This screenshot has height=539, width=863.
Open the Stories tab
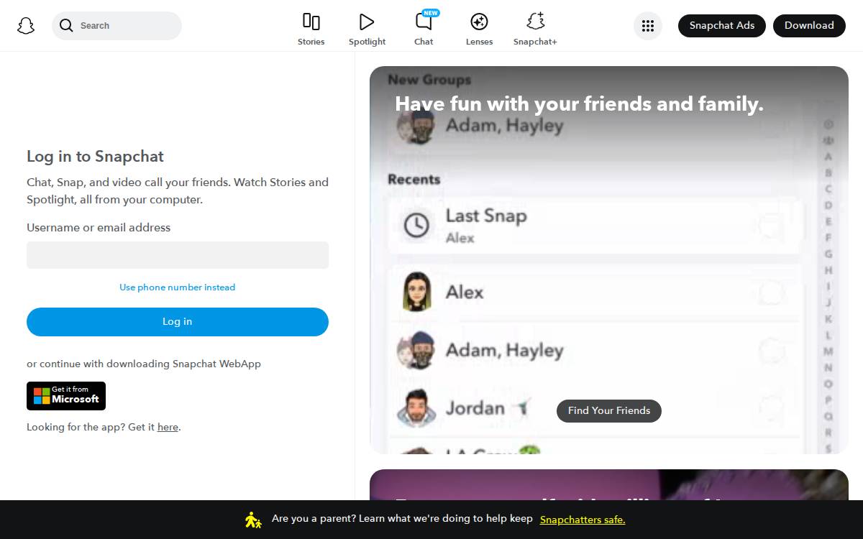click(x=311, y=29)
